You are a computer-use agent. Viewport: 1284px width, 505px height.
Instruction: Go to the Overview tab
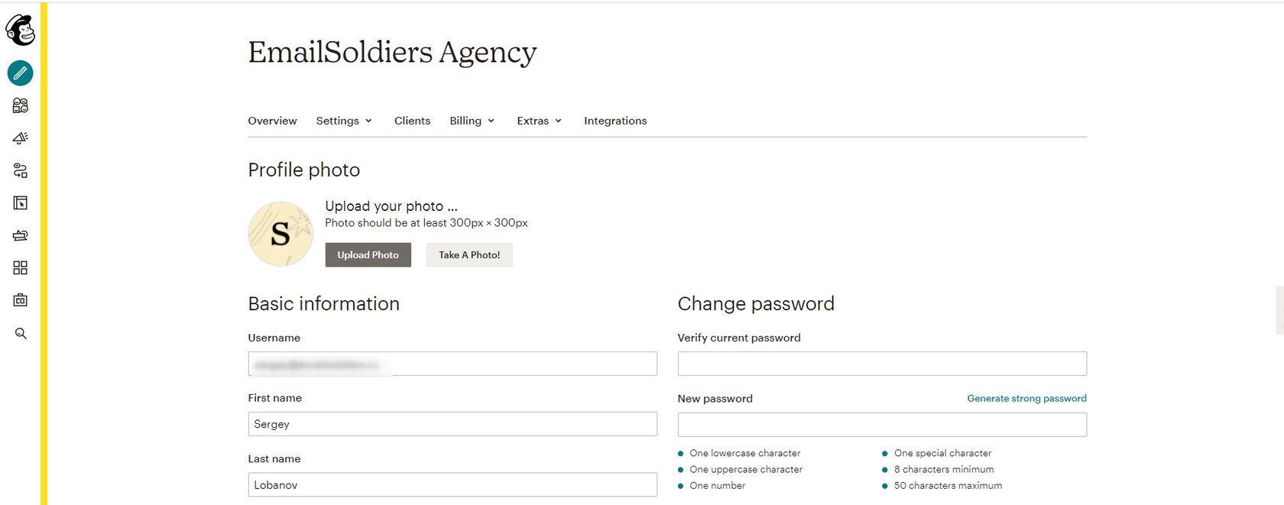(x=272, y=121)
